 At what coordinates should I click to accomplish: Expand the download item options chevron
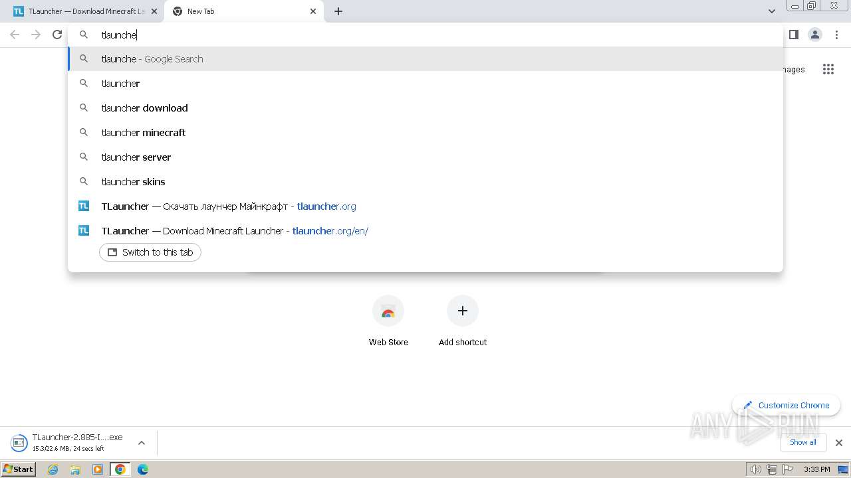coord(142,443)
